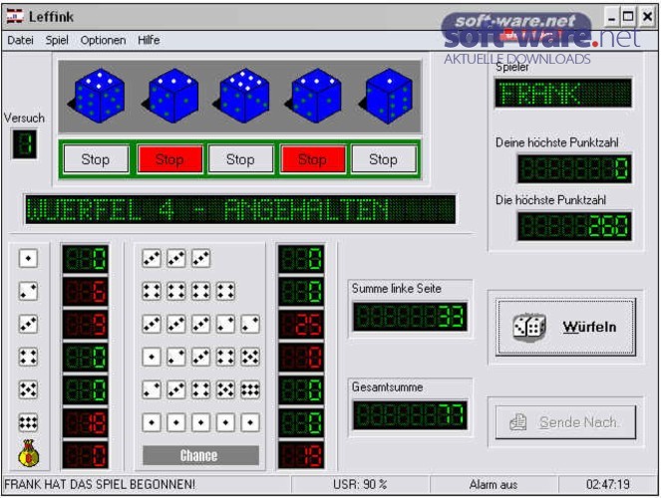Open the Optionen menu
The image size is (661, 498).
tap(103, 41)
